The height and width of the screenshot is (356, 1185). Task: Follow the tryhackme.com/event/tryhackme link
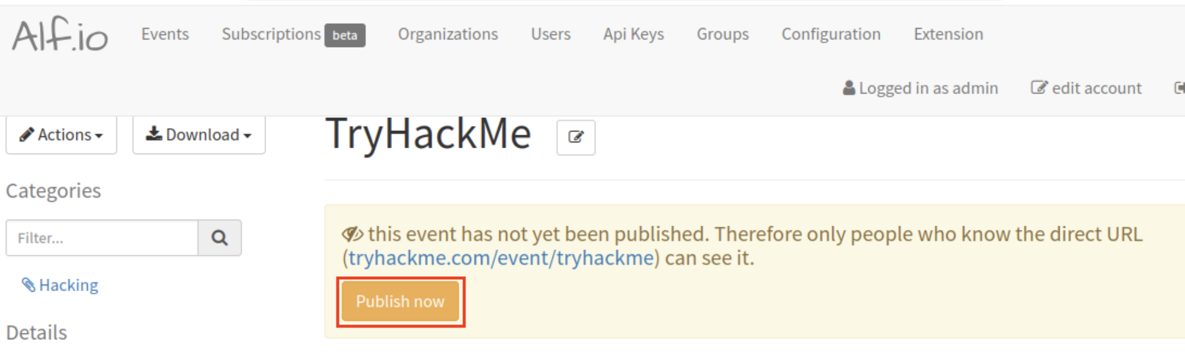point(501,258)
